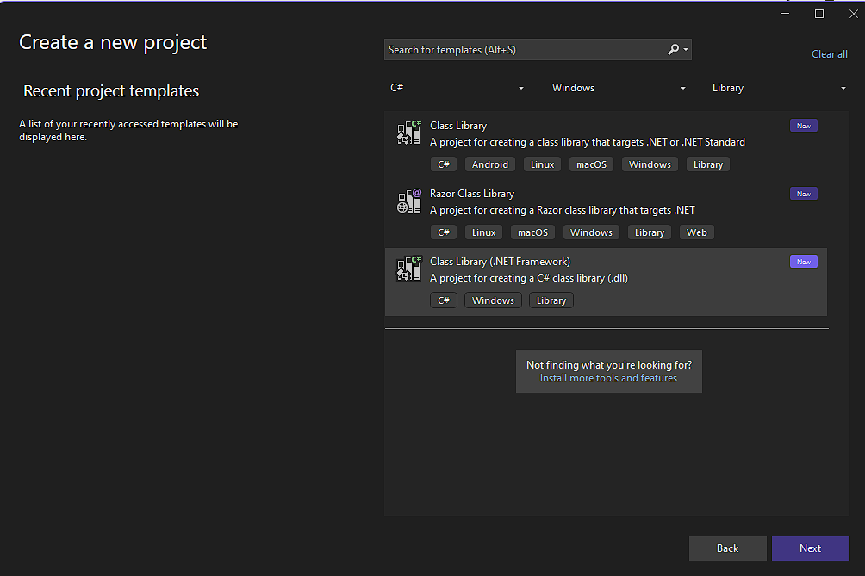
Task: Click New badge on Razor Class Library
Action: [x=803, y=194]
